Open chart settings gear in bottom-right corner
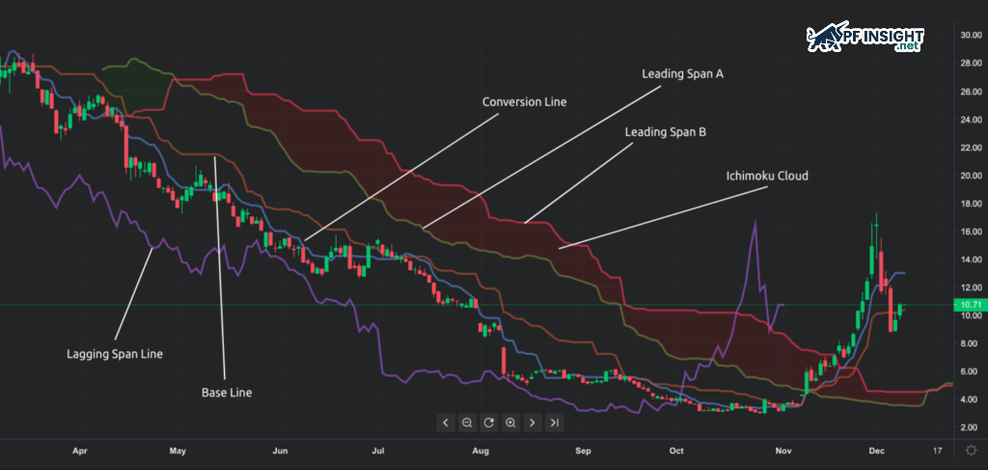This screenshot has height=470, width=988. pos(969,451)
